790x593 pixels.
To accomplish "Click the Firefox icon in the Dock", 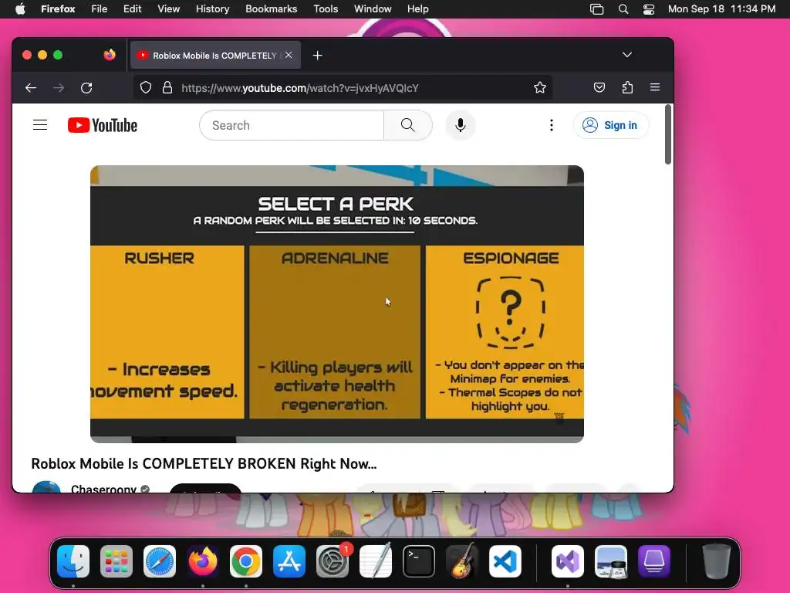I will [x=203, y=561].
